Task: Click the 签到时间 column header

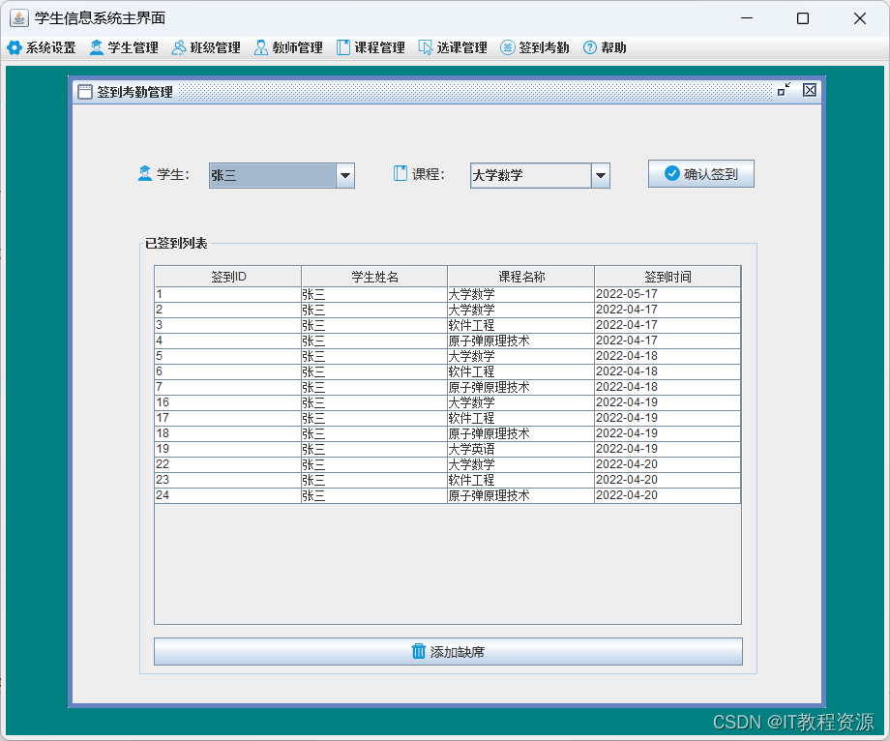Action: pyautogui.click(x=667, y=277)
